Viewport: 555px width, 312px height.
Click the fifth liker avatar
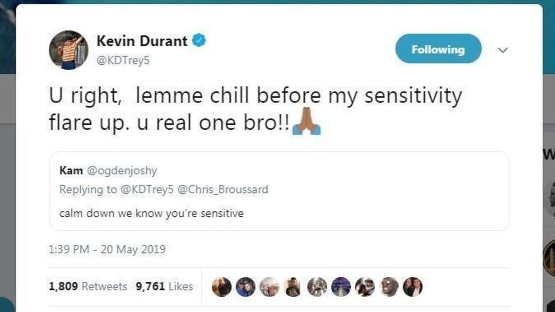coord(317,286)
